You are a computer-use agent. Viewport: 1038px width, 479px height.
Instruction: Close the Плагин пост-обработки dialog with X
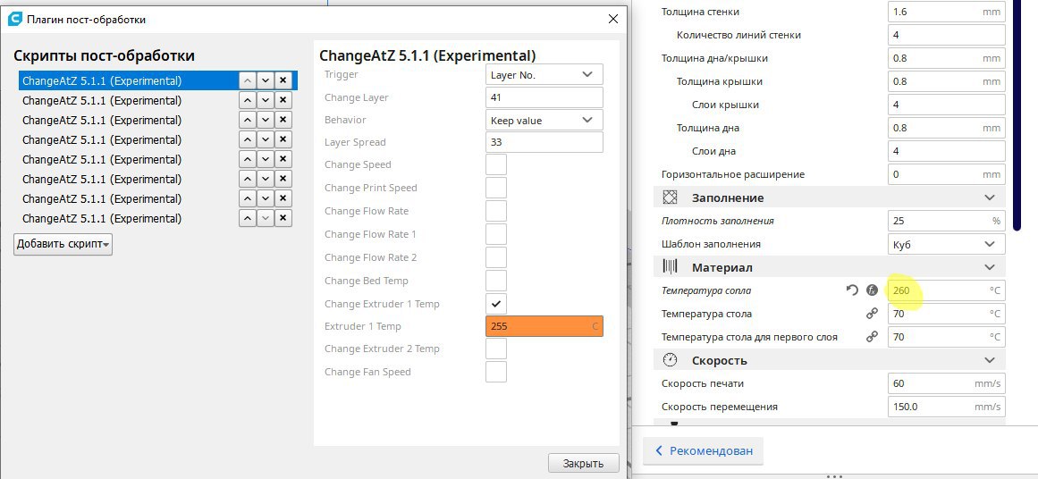pyautogui.click(x=613, y=19)
